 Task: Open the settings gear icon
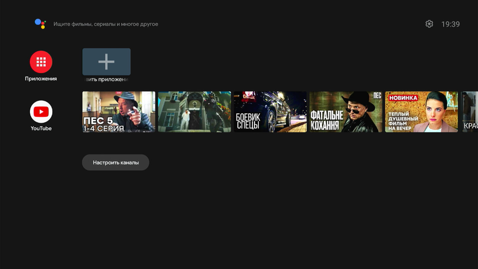click(x=429, y=24)
